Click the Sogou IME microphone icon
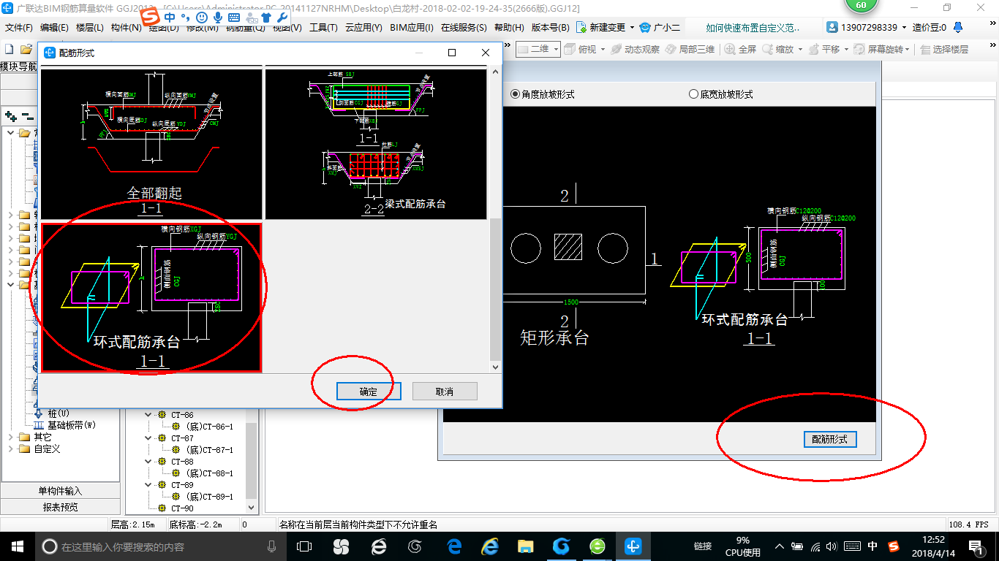This screenshot has width=999, height=561. coord(218,16)
